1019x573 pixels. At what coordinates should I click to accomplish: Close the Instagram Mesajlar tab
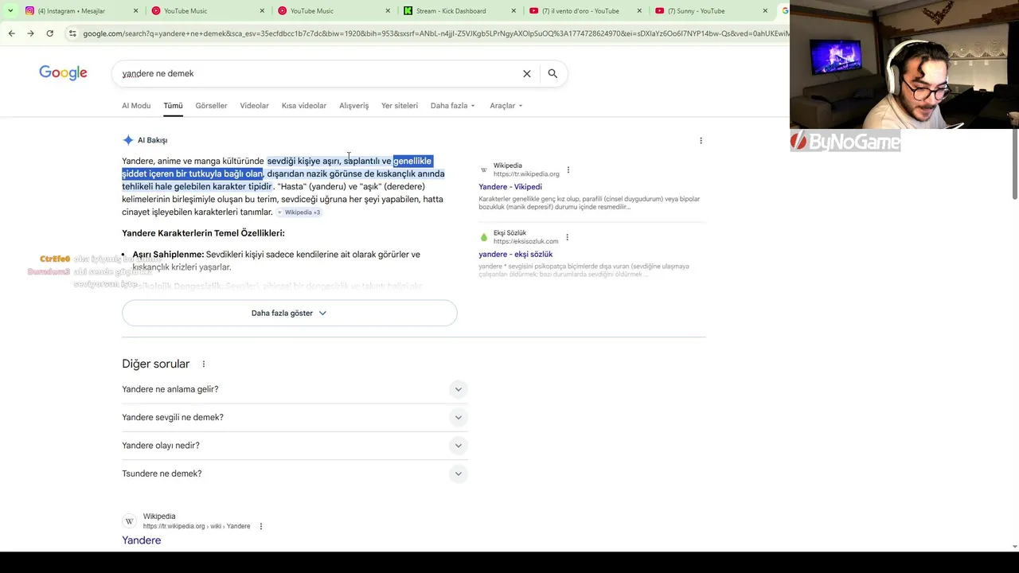point(135,11)
